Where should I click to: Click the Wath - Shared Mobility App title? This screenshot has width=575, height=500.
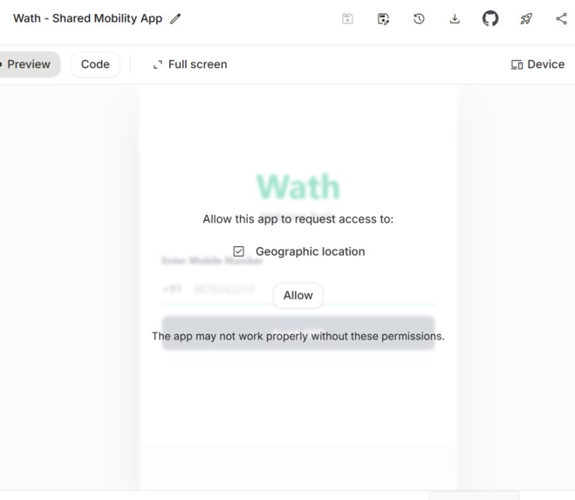(87, 18)
